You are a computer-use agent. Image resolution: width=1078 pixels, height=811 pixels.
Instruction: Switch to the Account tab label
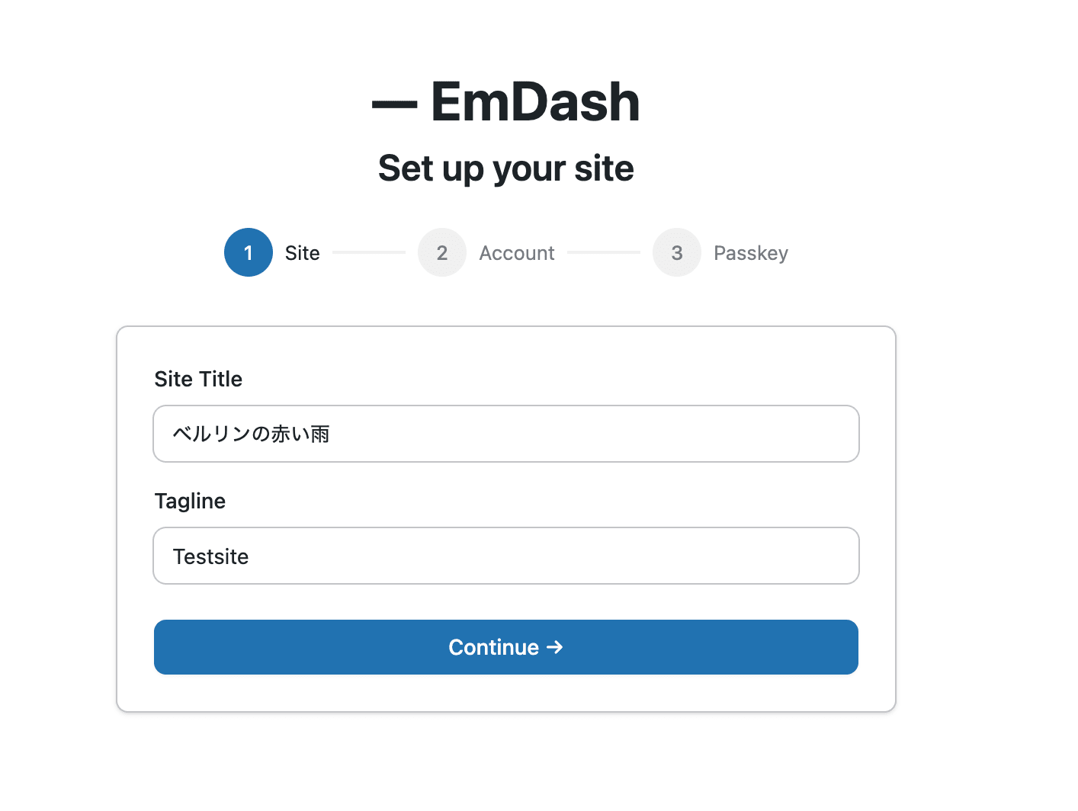(x=516, y=252)
